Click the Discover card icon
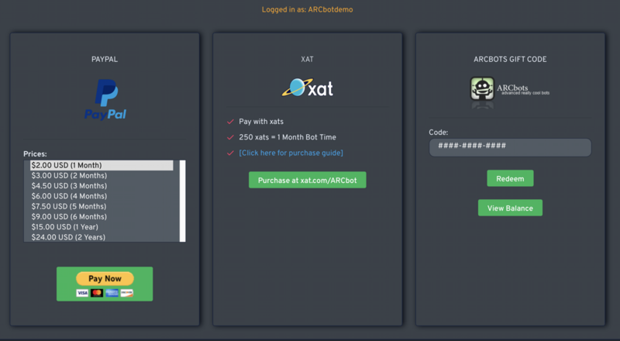 [x=126, y=293]
